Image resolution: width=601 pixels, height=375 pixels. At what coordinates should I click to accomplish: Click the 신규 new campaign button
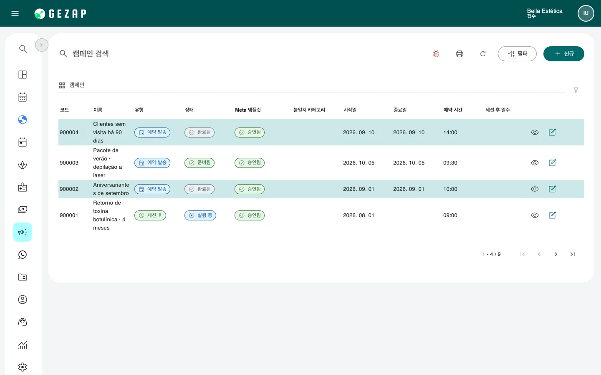click(x=564, y=54)
